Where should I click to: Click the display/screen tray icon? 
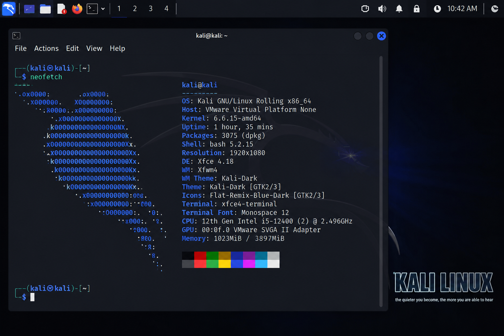(365, 9)
